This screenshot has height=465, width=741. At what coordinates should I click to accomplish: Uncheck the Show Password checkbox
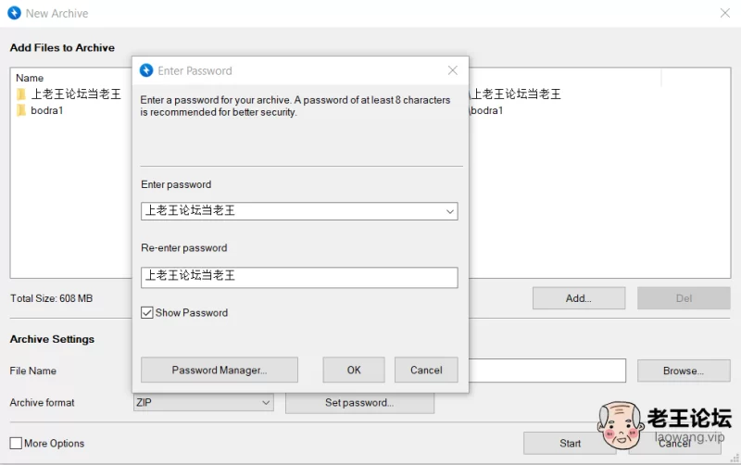tap(147, 313)
